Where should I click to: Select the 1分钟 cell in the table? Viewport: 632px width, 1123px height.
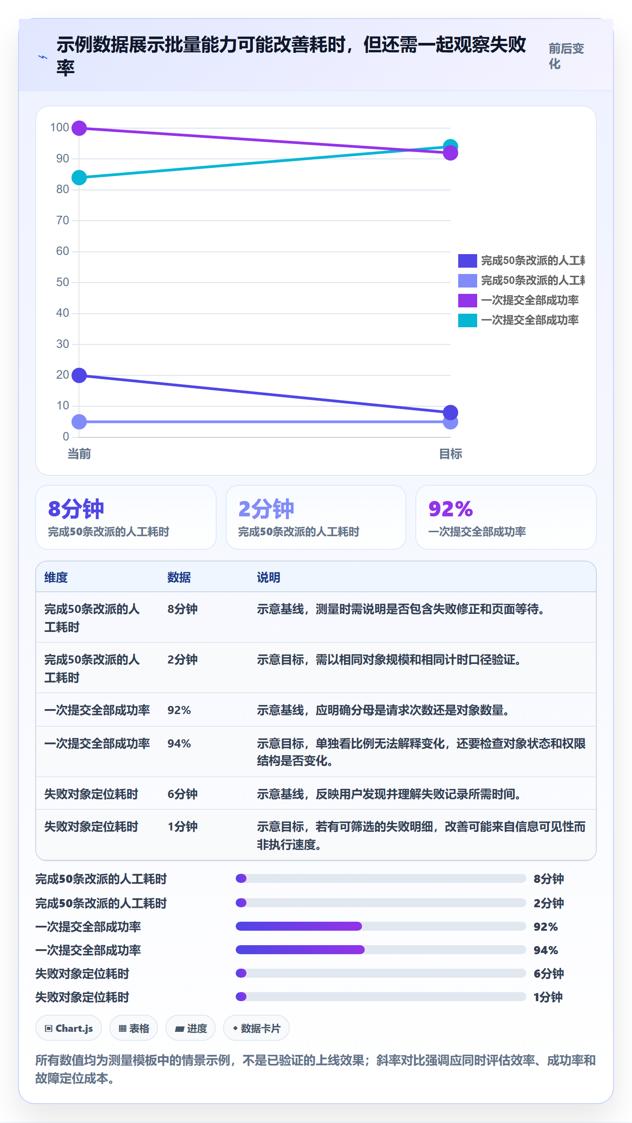coord(183,826)
